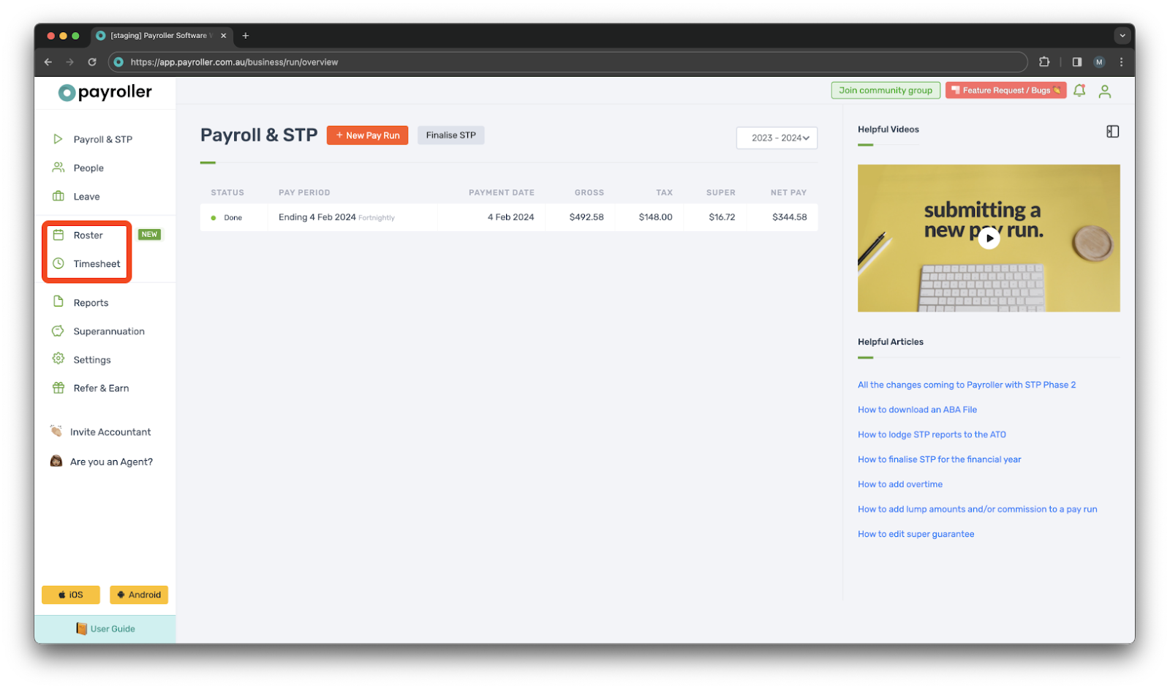Open How to download an ABA File
The width and height of the screenshot is (1170, 689).
[x=917, y=410]
